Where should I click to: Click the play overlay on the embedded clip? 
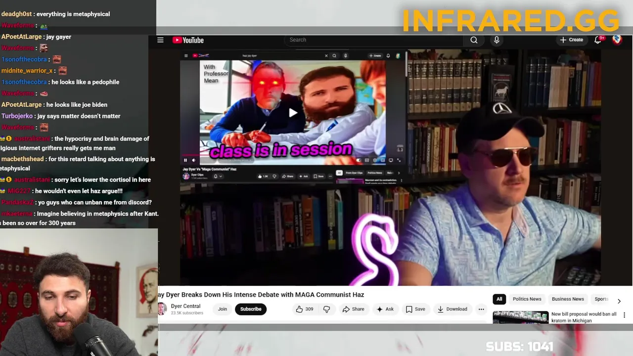293,113
